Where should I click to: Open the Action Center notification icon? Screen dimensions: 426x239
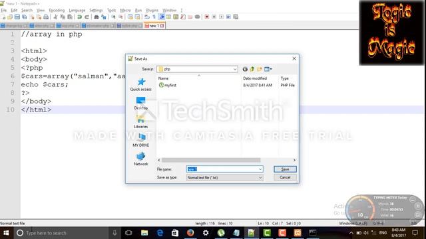point(415,233)
